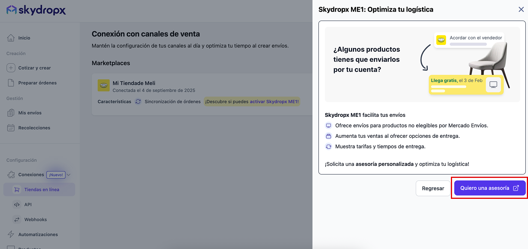Viewport: 528px width, 249px height.
Task: Click the Mis envíos clipboard icon
Action: [11, 113]
